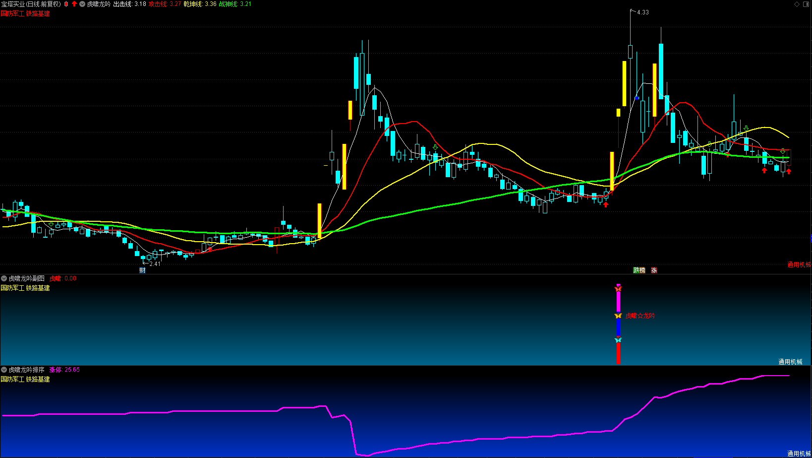Click the red 攻击线: 3.27 value
This screenshot has height=458, width=812.
165,4
